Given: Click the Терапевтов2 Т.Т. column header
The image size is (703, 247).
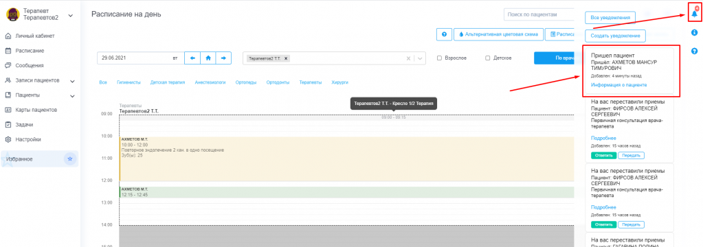Looking at the screenshot, I should pos(139,111).
